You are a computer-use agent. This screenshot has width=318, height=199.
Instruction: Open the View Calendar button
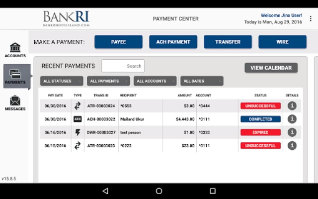pos(271,68)
